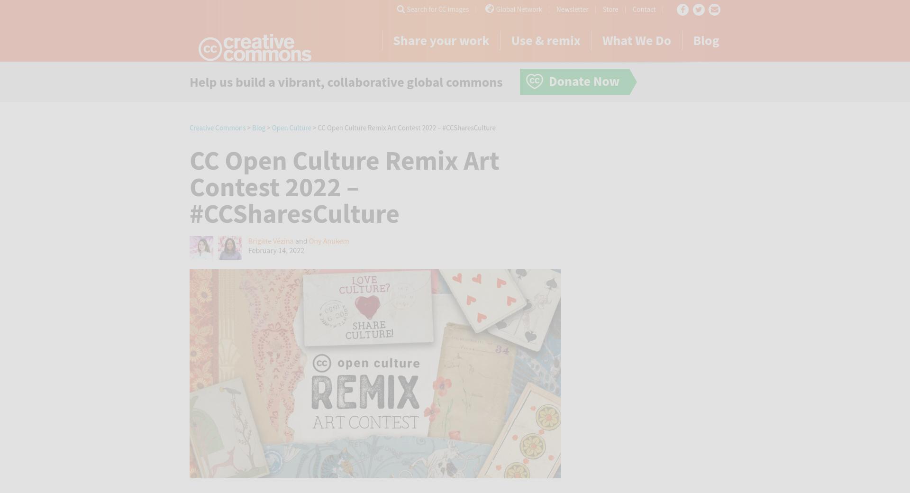Click the email envelope icon
Viewport: 910px width, 493px height.
point(714,10)
